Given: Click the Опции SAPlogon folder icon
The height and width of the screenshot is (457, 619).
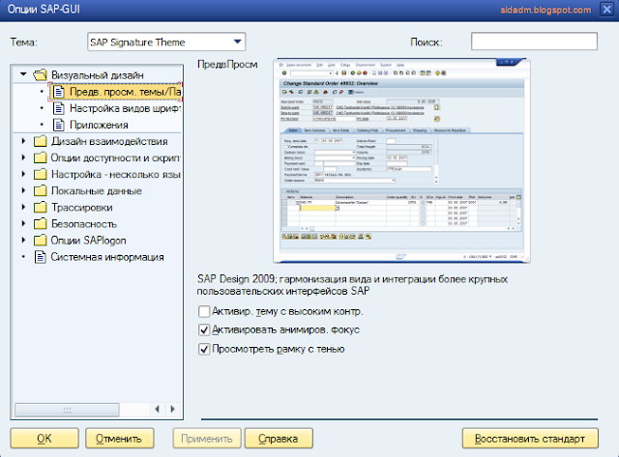Looking at the screenshot, I should click(41, 241).
